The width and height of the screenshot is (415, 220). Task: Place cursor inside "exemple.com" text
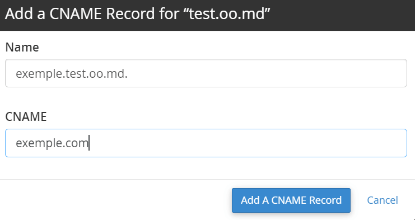[52, 143]
